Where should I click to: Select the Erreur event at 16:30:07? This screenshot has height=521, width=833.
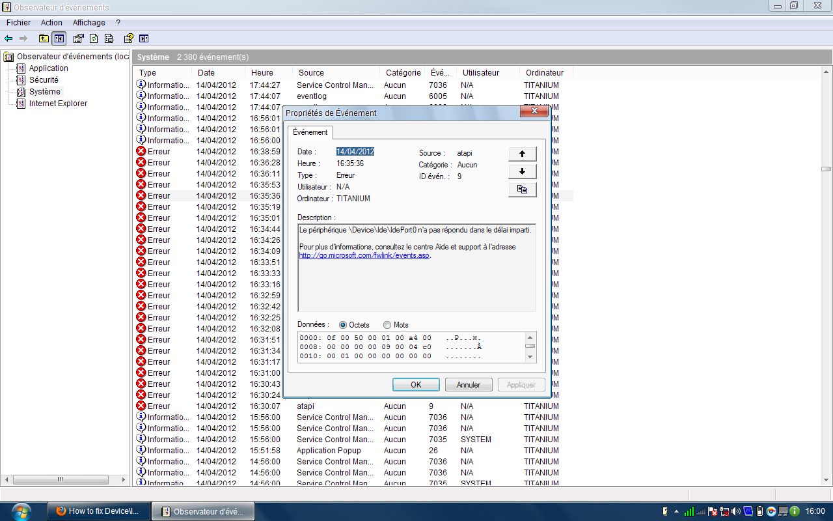pyautogui.click(x=352, y=406)
